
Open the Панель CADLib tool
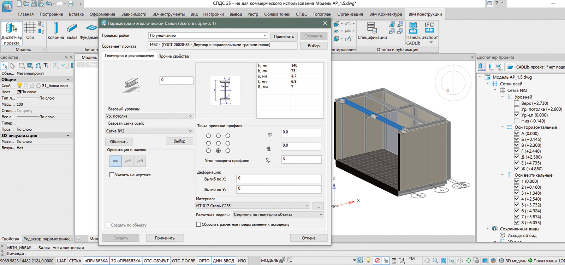click(413, 33)
